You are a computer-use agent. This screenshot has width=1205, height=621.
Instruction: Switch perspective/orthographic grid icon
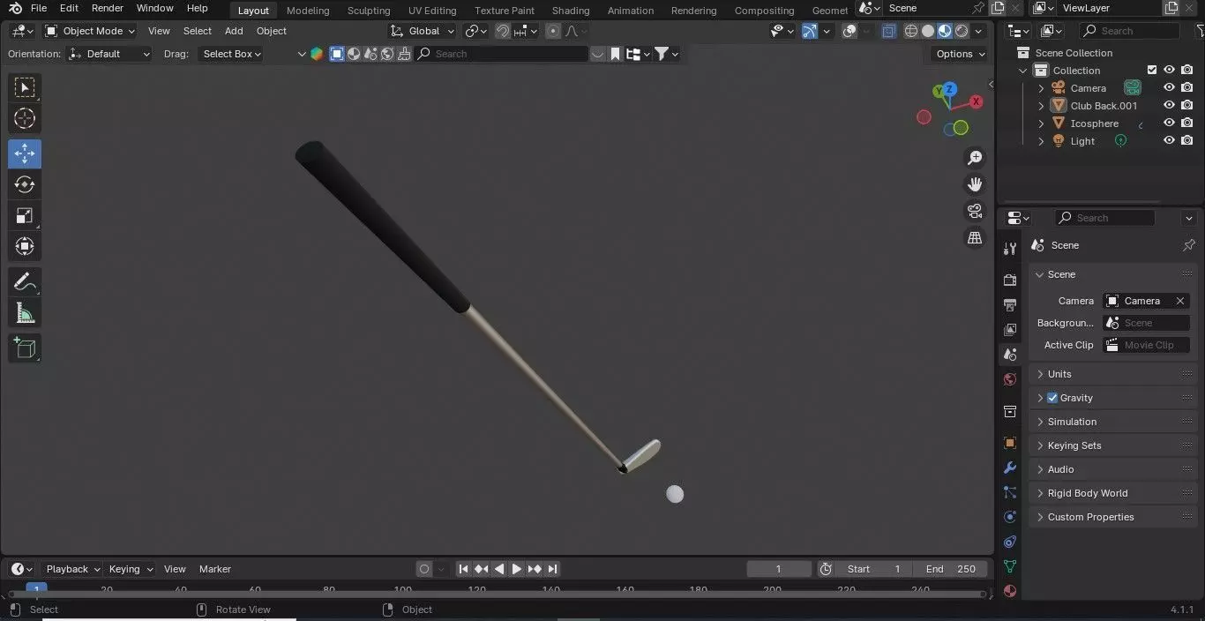[x=975, y=237]
